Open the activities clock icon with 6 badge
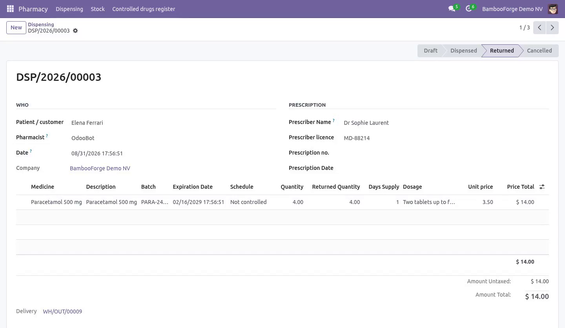 [470, 9]
